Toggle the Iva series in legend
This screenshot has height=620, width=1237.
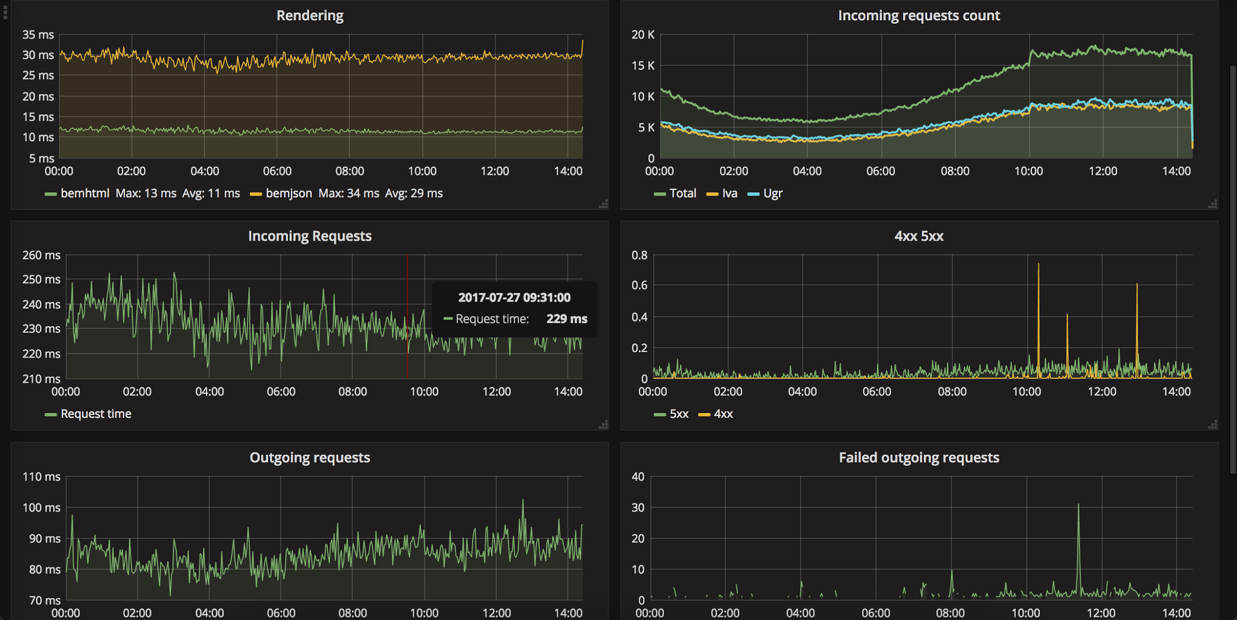click(x=729, y=193)
